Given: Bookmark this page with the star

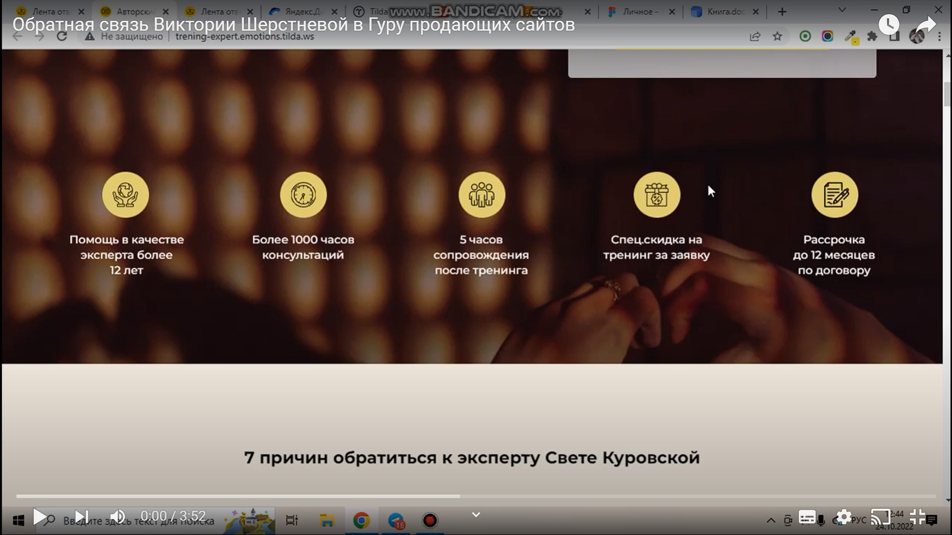Looking at the screenshot, I should coord(777,36).
